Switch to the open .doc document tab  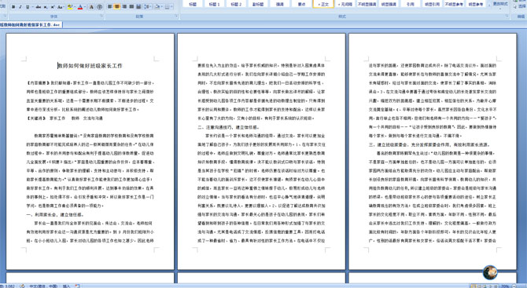tap(31, 25)
